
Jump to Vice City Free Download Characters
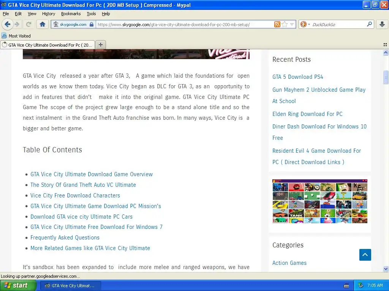[75, 195]
